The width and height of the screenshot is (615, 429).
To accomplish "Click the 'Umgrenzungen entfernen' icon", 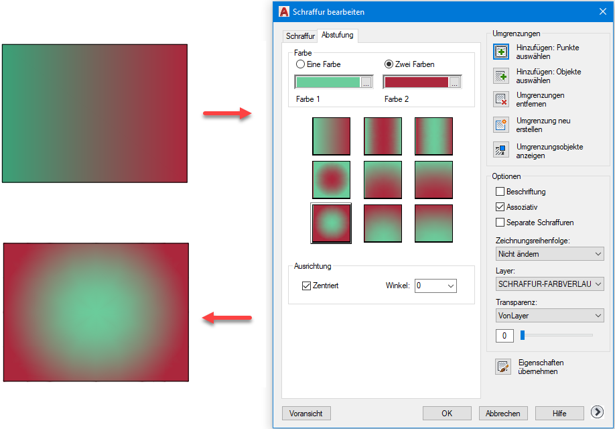I will point(501,99).
